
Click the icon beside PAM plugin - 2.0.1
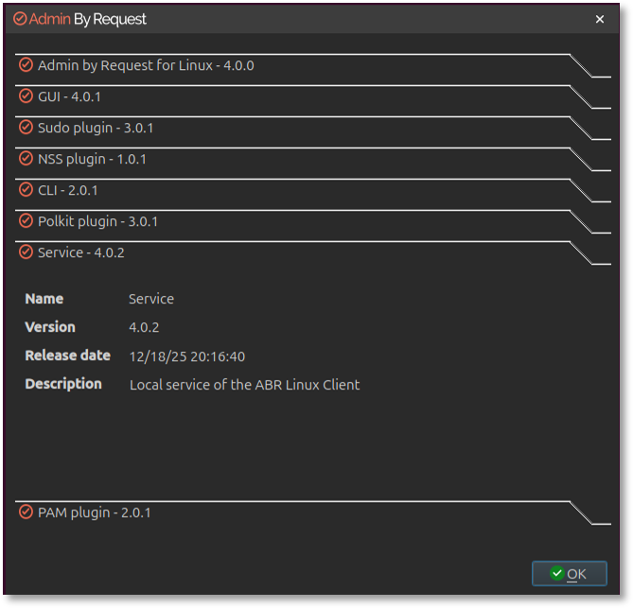click(x=26, y=512)
